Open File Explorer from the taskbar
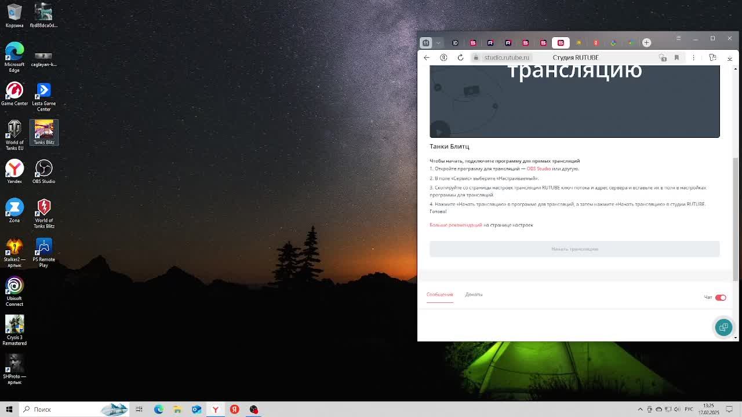 click(177, 409)
